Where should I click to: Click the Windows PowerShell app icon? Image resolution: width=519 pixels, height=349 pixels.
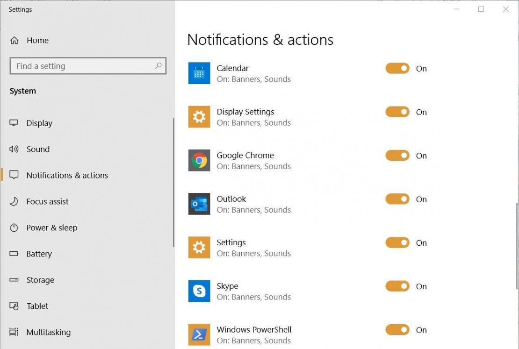pyautogui.click(x=199, y=335)
